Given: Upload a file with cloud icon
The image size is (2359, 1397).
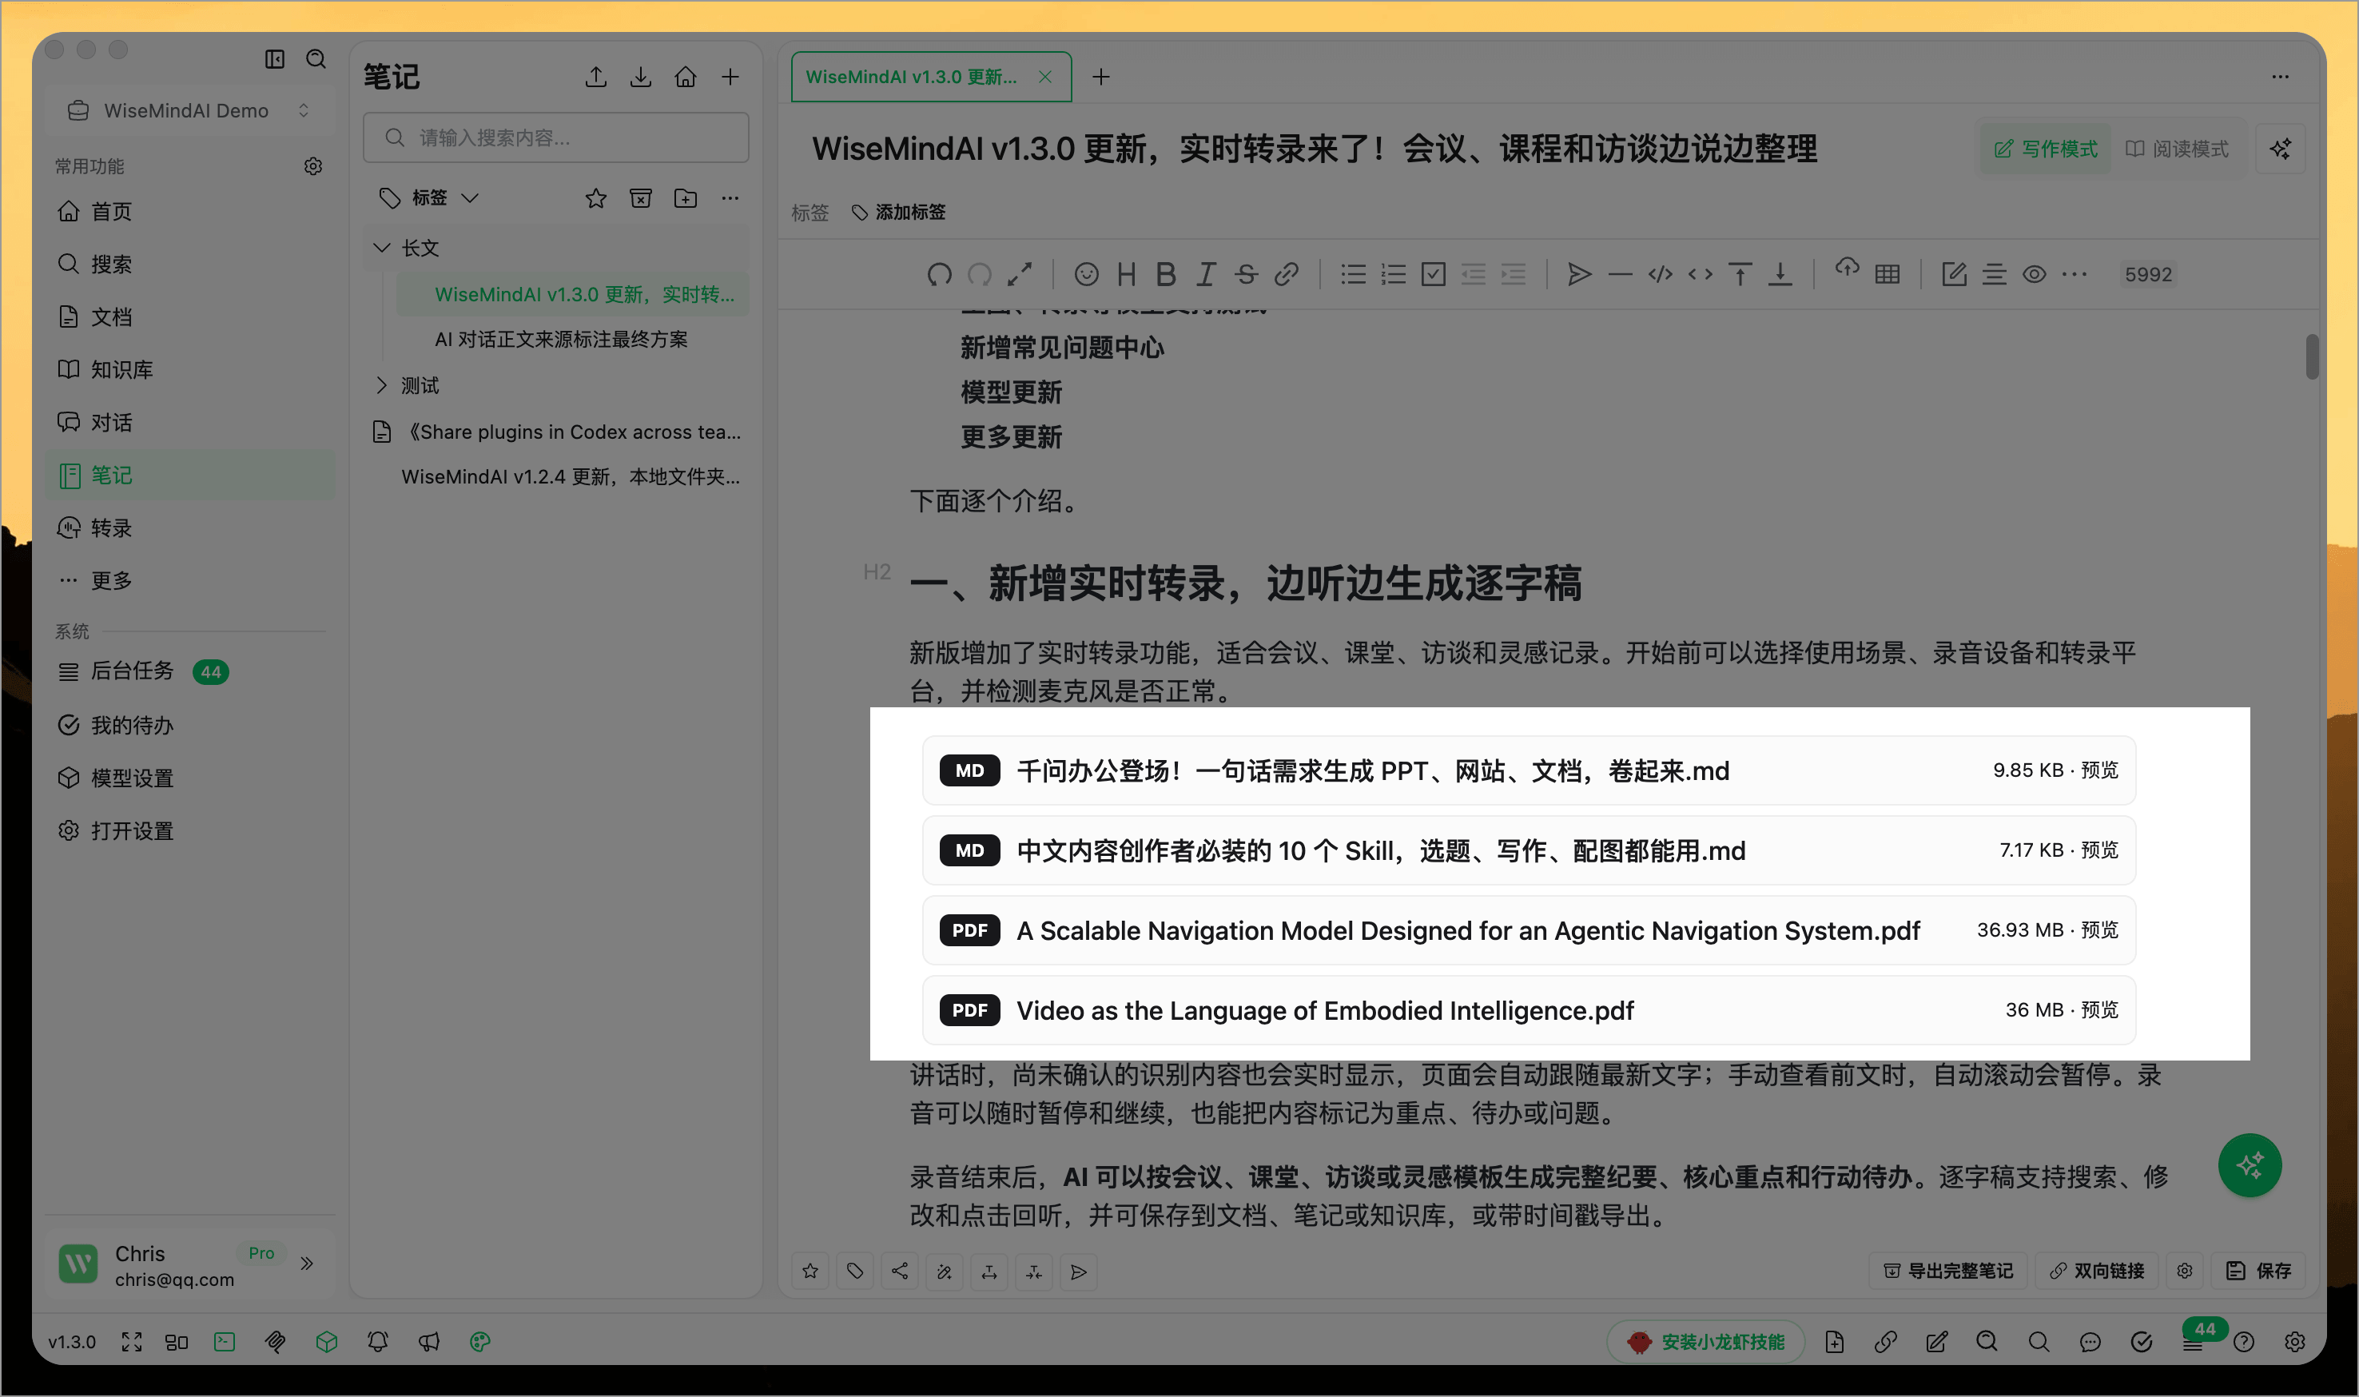Looking at the screenshot, I should pyautogui.click(x=1846, y=269).
